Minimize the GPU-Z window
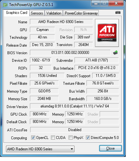This screenshot has height=161, width=139. [96, 4]
